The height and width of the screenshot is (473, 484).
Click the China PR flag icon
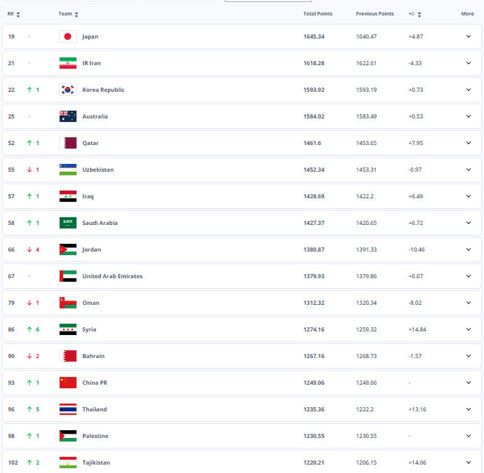(67, 383)
